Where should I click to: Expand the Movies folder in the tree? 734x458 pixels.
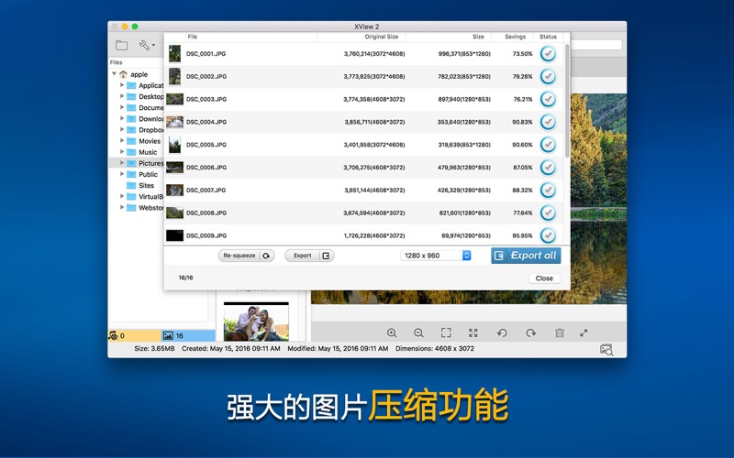pos(122,141)
